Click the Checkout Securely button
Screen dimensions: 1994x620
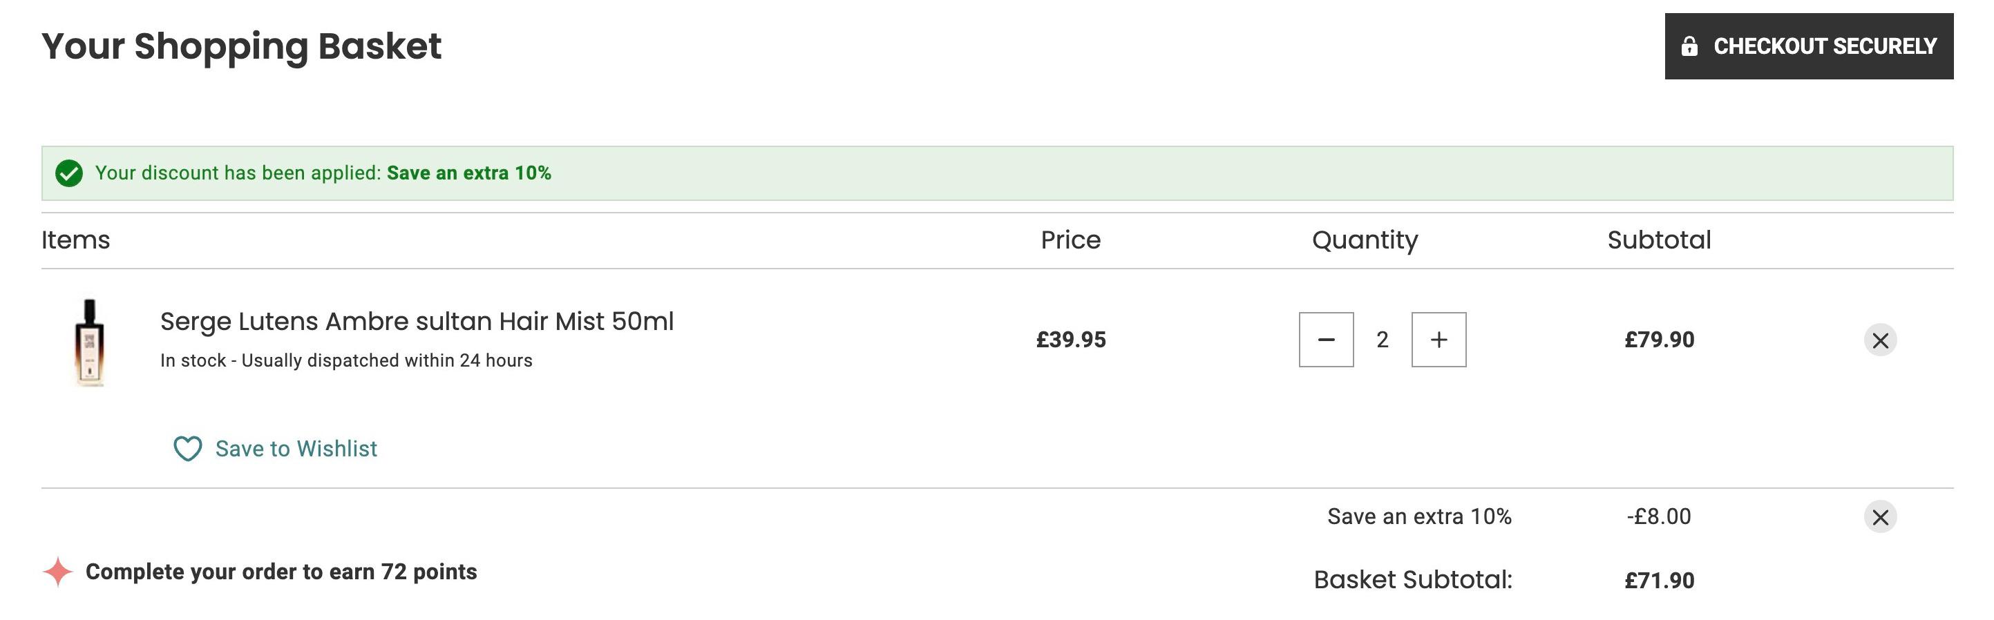tap(1808, 46)
